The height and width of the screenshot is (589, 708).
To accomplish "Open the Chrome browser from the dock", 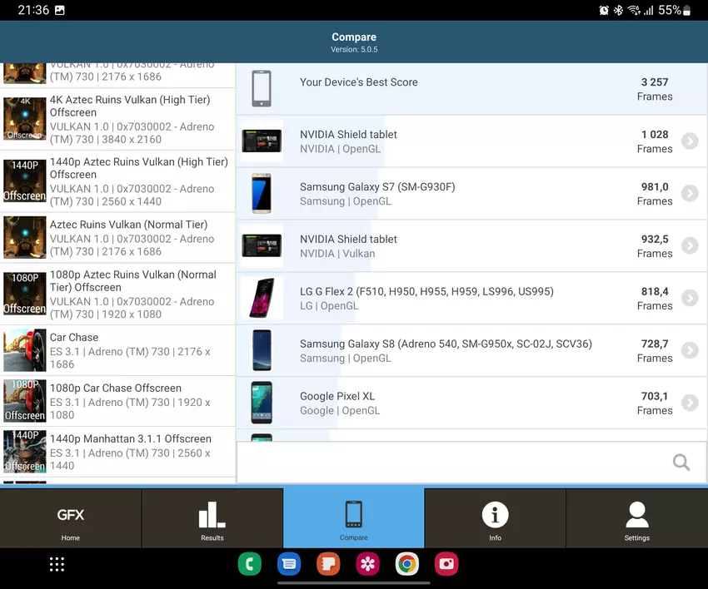I will pyautogui.click(x=407, y=565).
